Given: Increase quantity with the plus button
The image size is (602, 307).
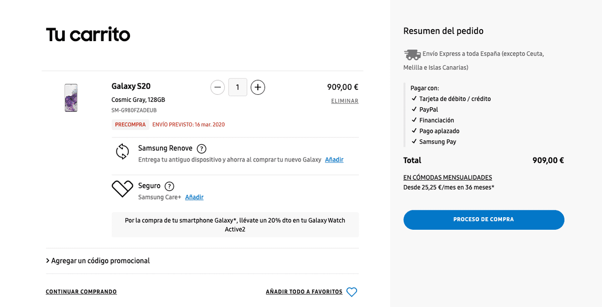Looking at the screenshot, I should pyautogui.click(x=258, y=87).
